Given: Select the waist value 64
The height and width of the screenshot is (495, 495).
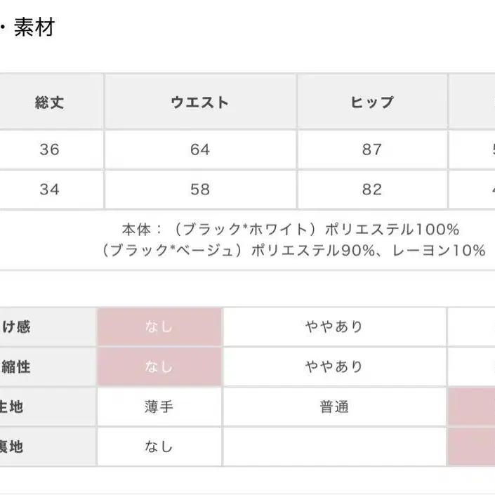Looking at the screenshot, I should coord(200,150).
